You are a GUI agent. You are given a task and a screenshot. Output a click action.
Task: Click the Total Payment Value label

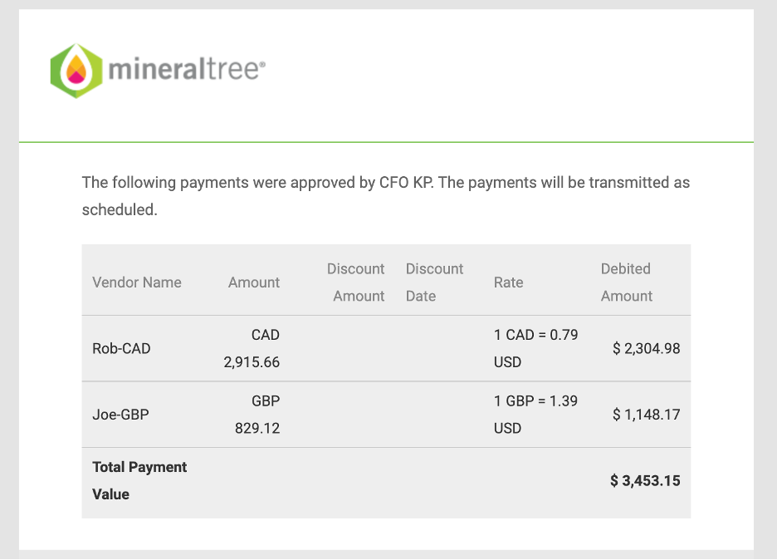click(139, 480)
